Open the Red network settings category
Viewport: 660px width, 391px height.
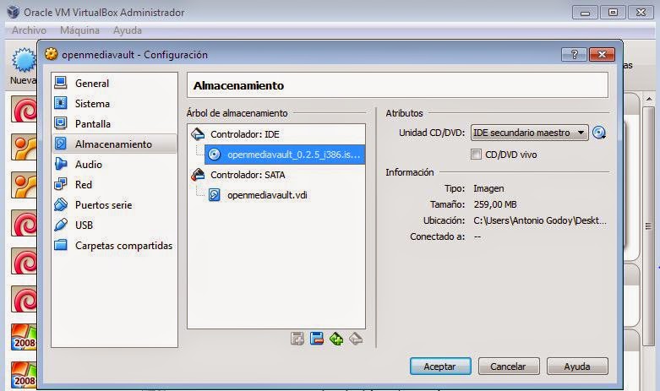pyautogui.click(x=113, y=184)
